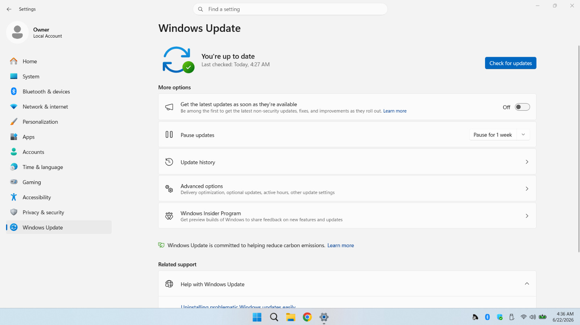
Task: Click the Check for updates button
Action: click(510, 63)
